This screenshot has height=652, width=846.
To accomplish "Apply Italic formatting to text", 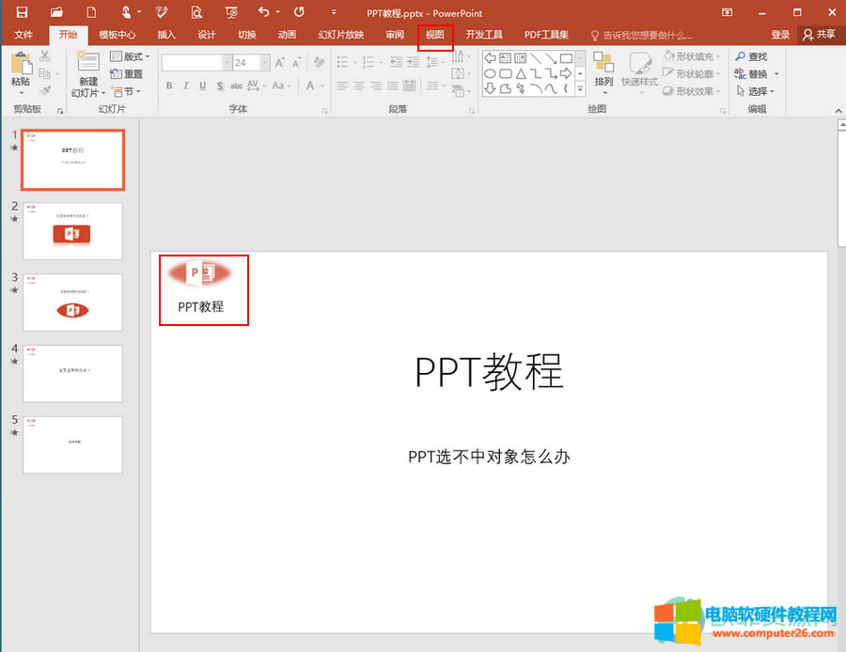I will tap(186, 85).
